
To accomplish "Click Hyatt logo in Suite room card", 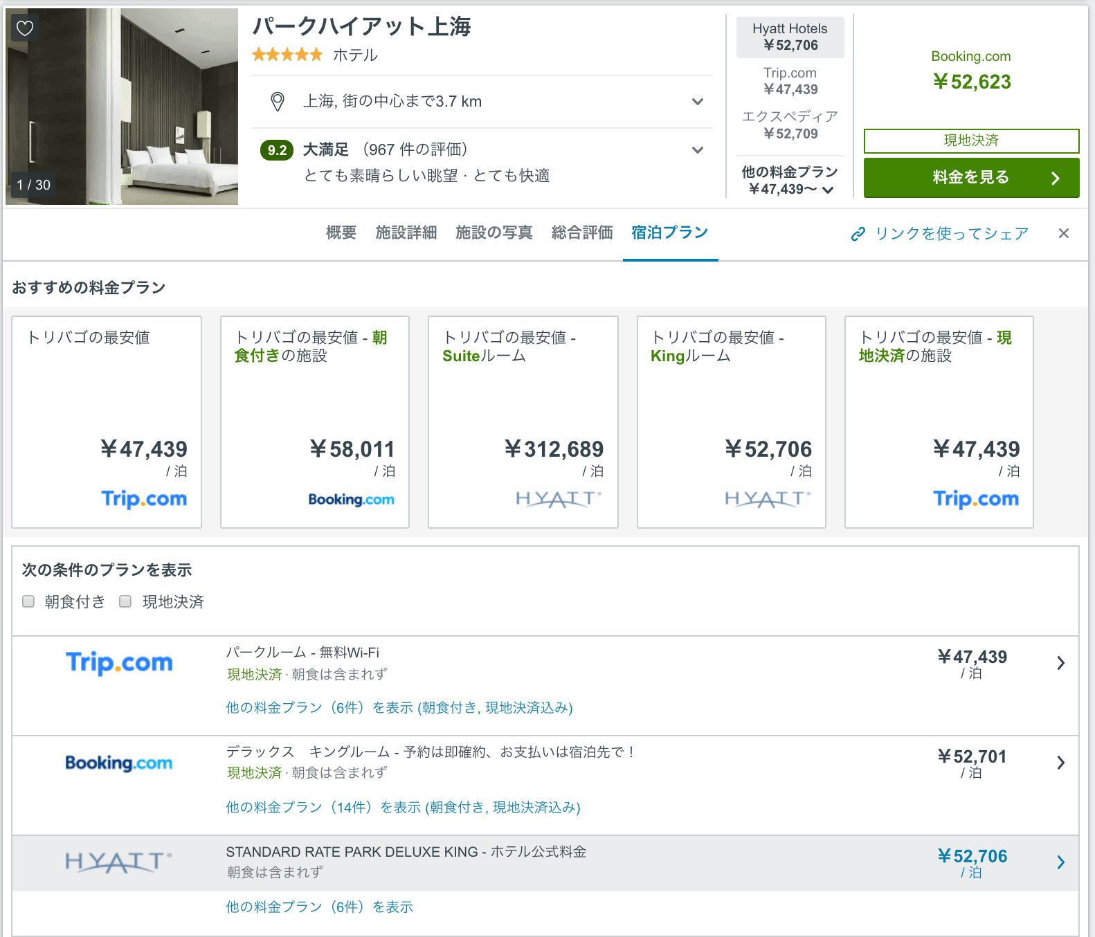I will tap(559, 499).
